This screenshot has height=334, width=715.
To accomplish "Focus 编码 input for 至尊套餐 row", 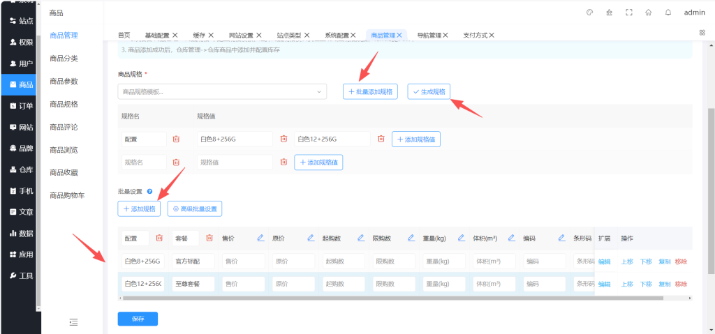I will (x=545, y=284).
